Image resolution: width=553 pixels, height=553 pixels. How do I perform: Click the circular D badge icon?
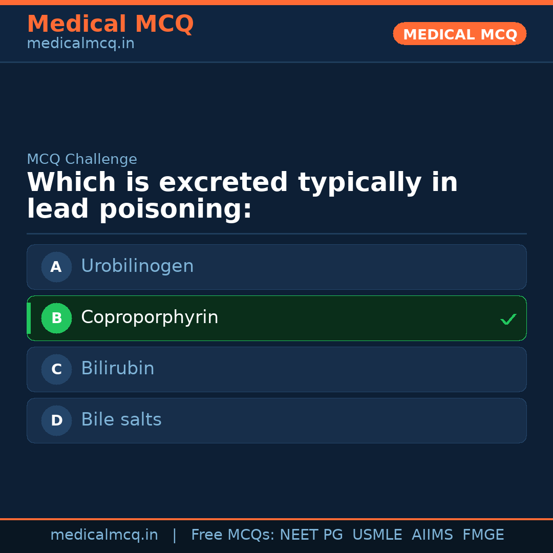tap(56, 420)
